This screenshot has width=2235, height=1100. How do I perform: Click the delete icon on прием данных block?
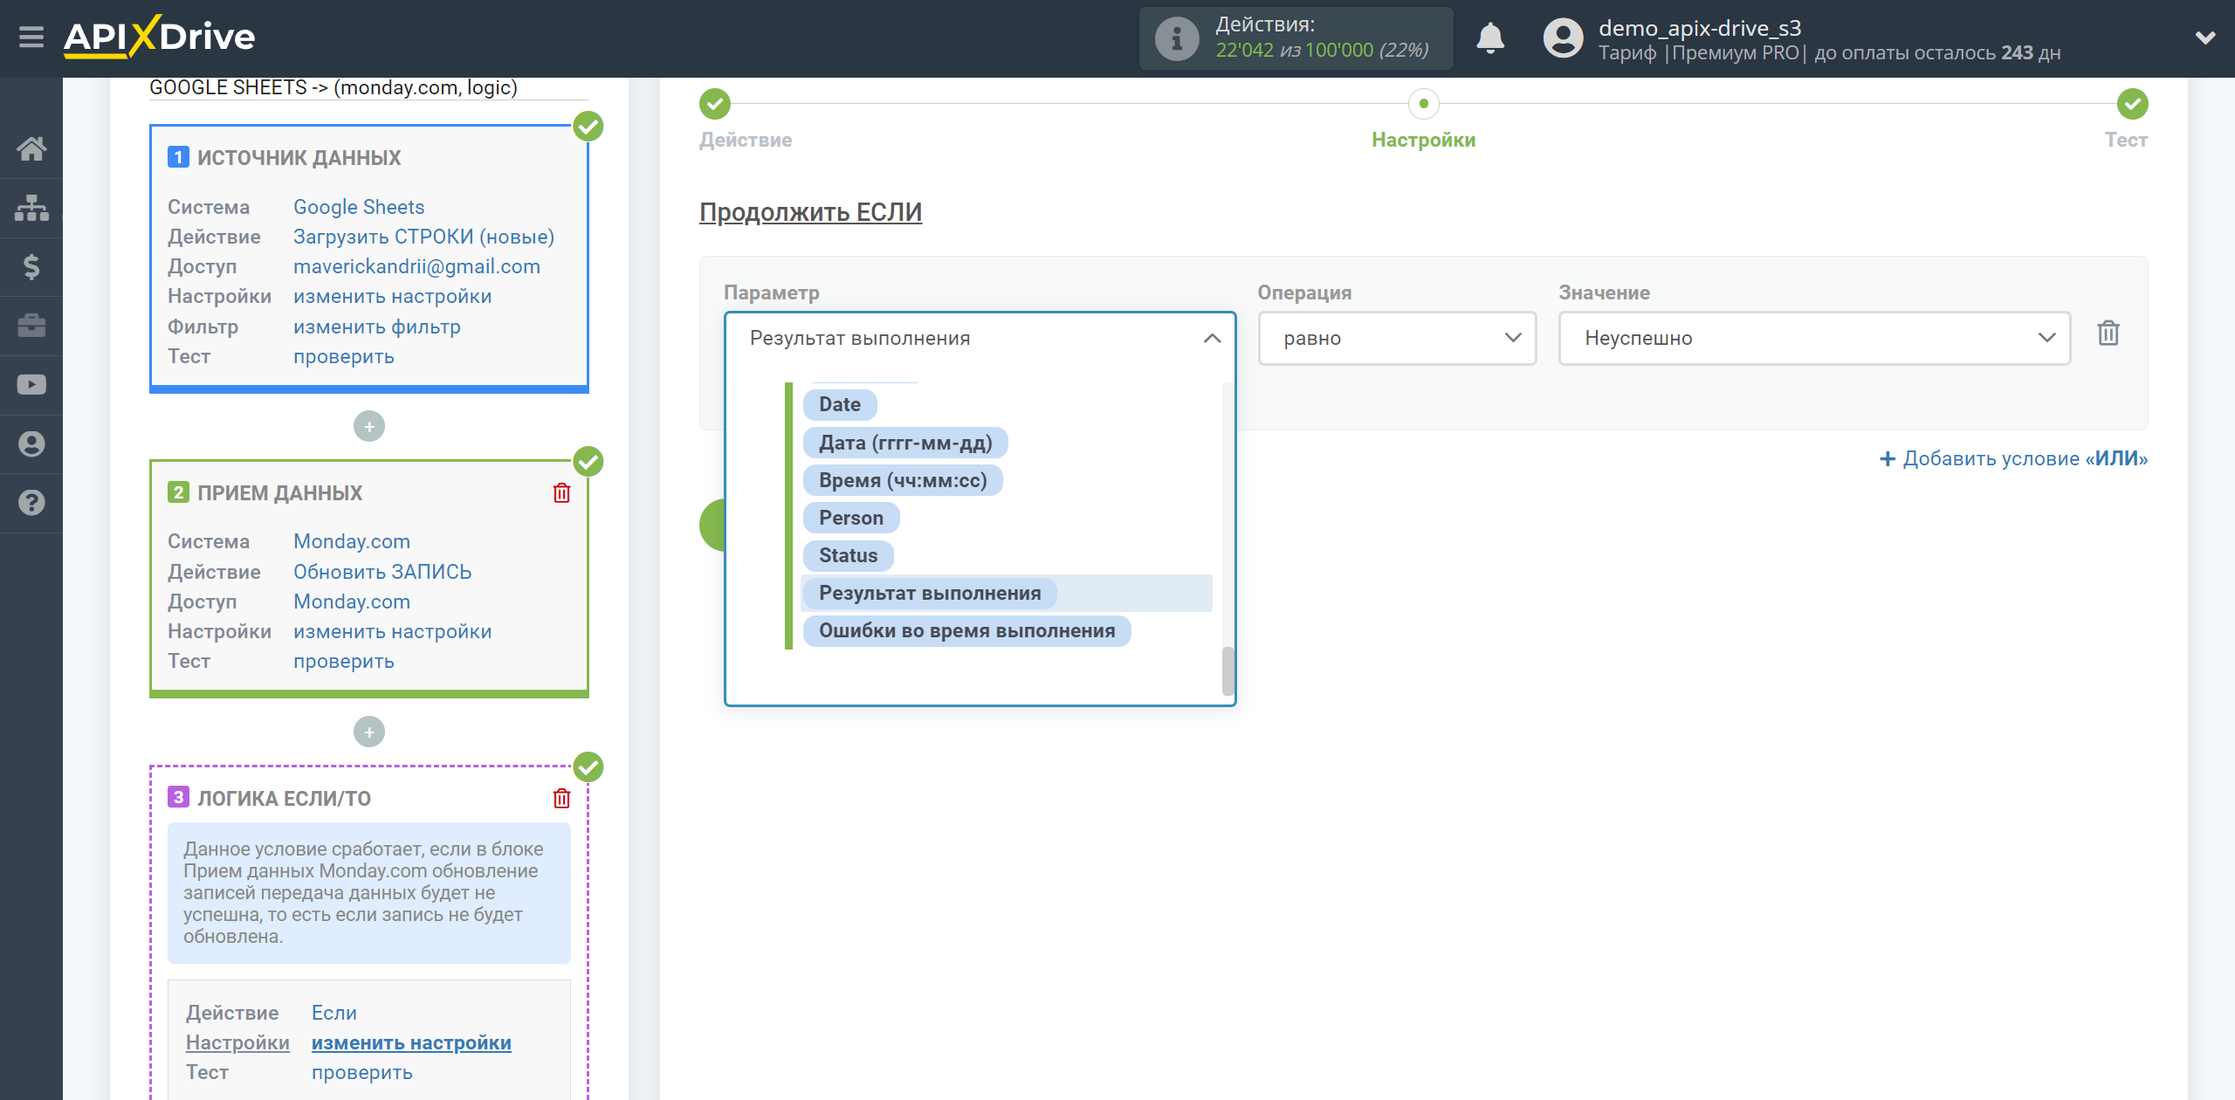[x=560, y=493]
